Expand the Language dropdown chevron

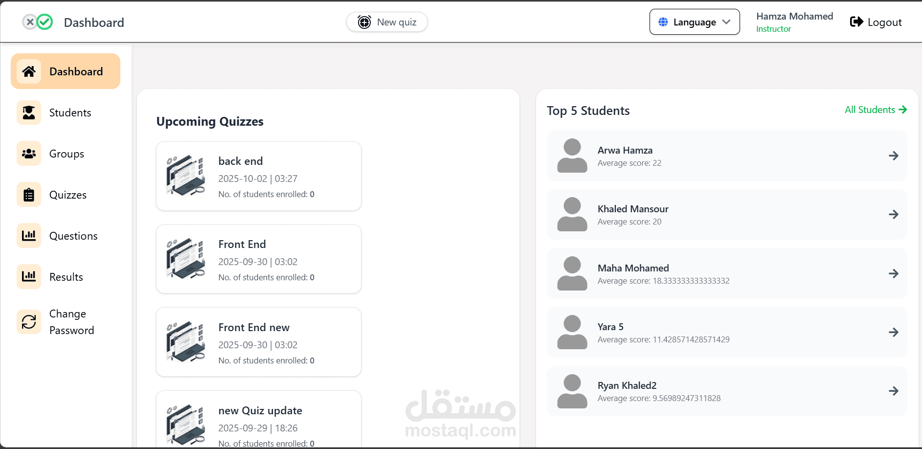[x=726, y=22]
